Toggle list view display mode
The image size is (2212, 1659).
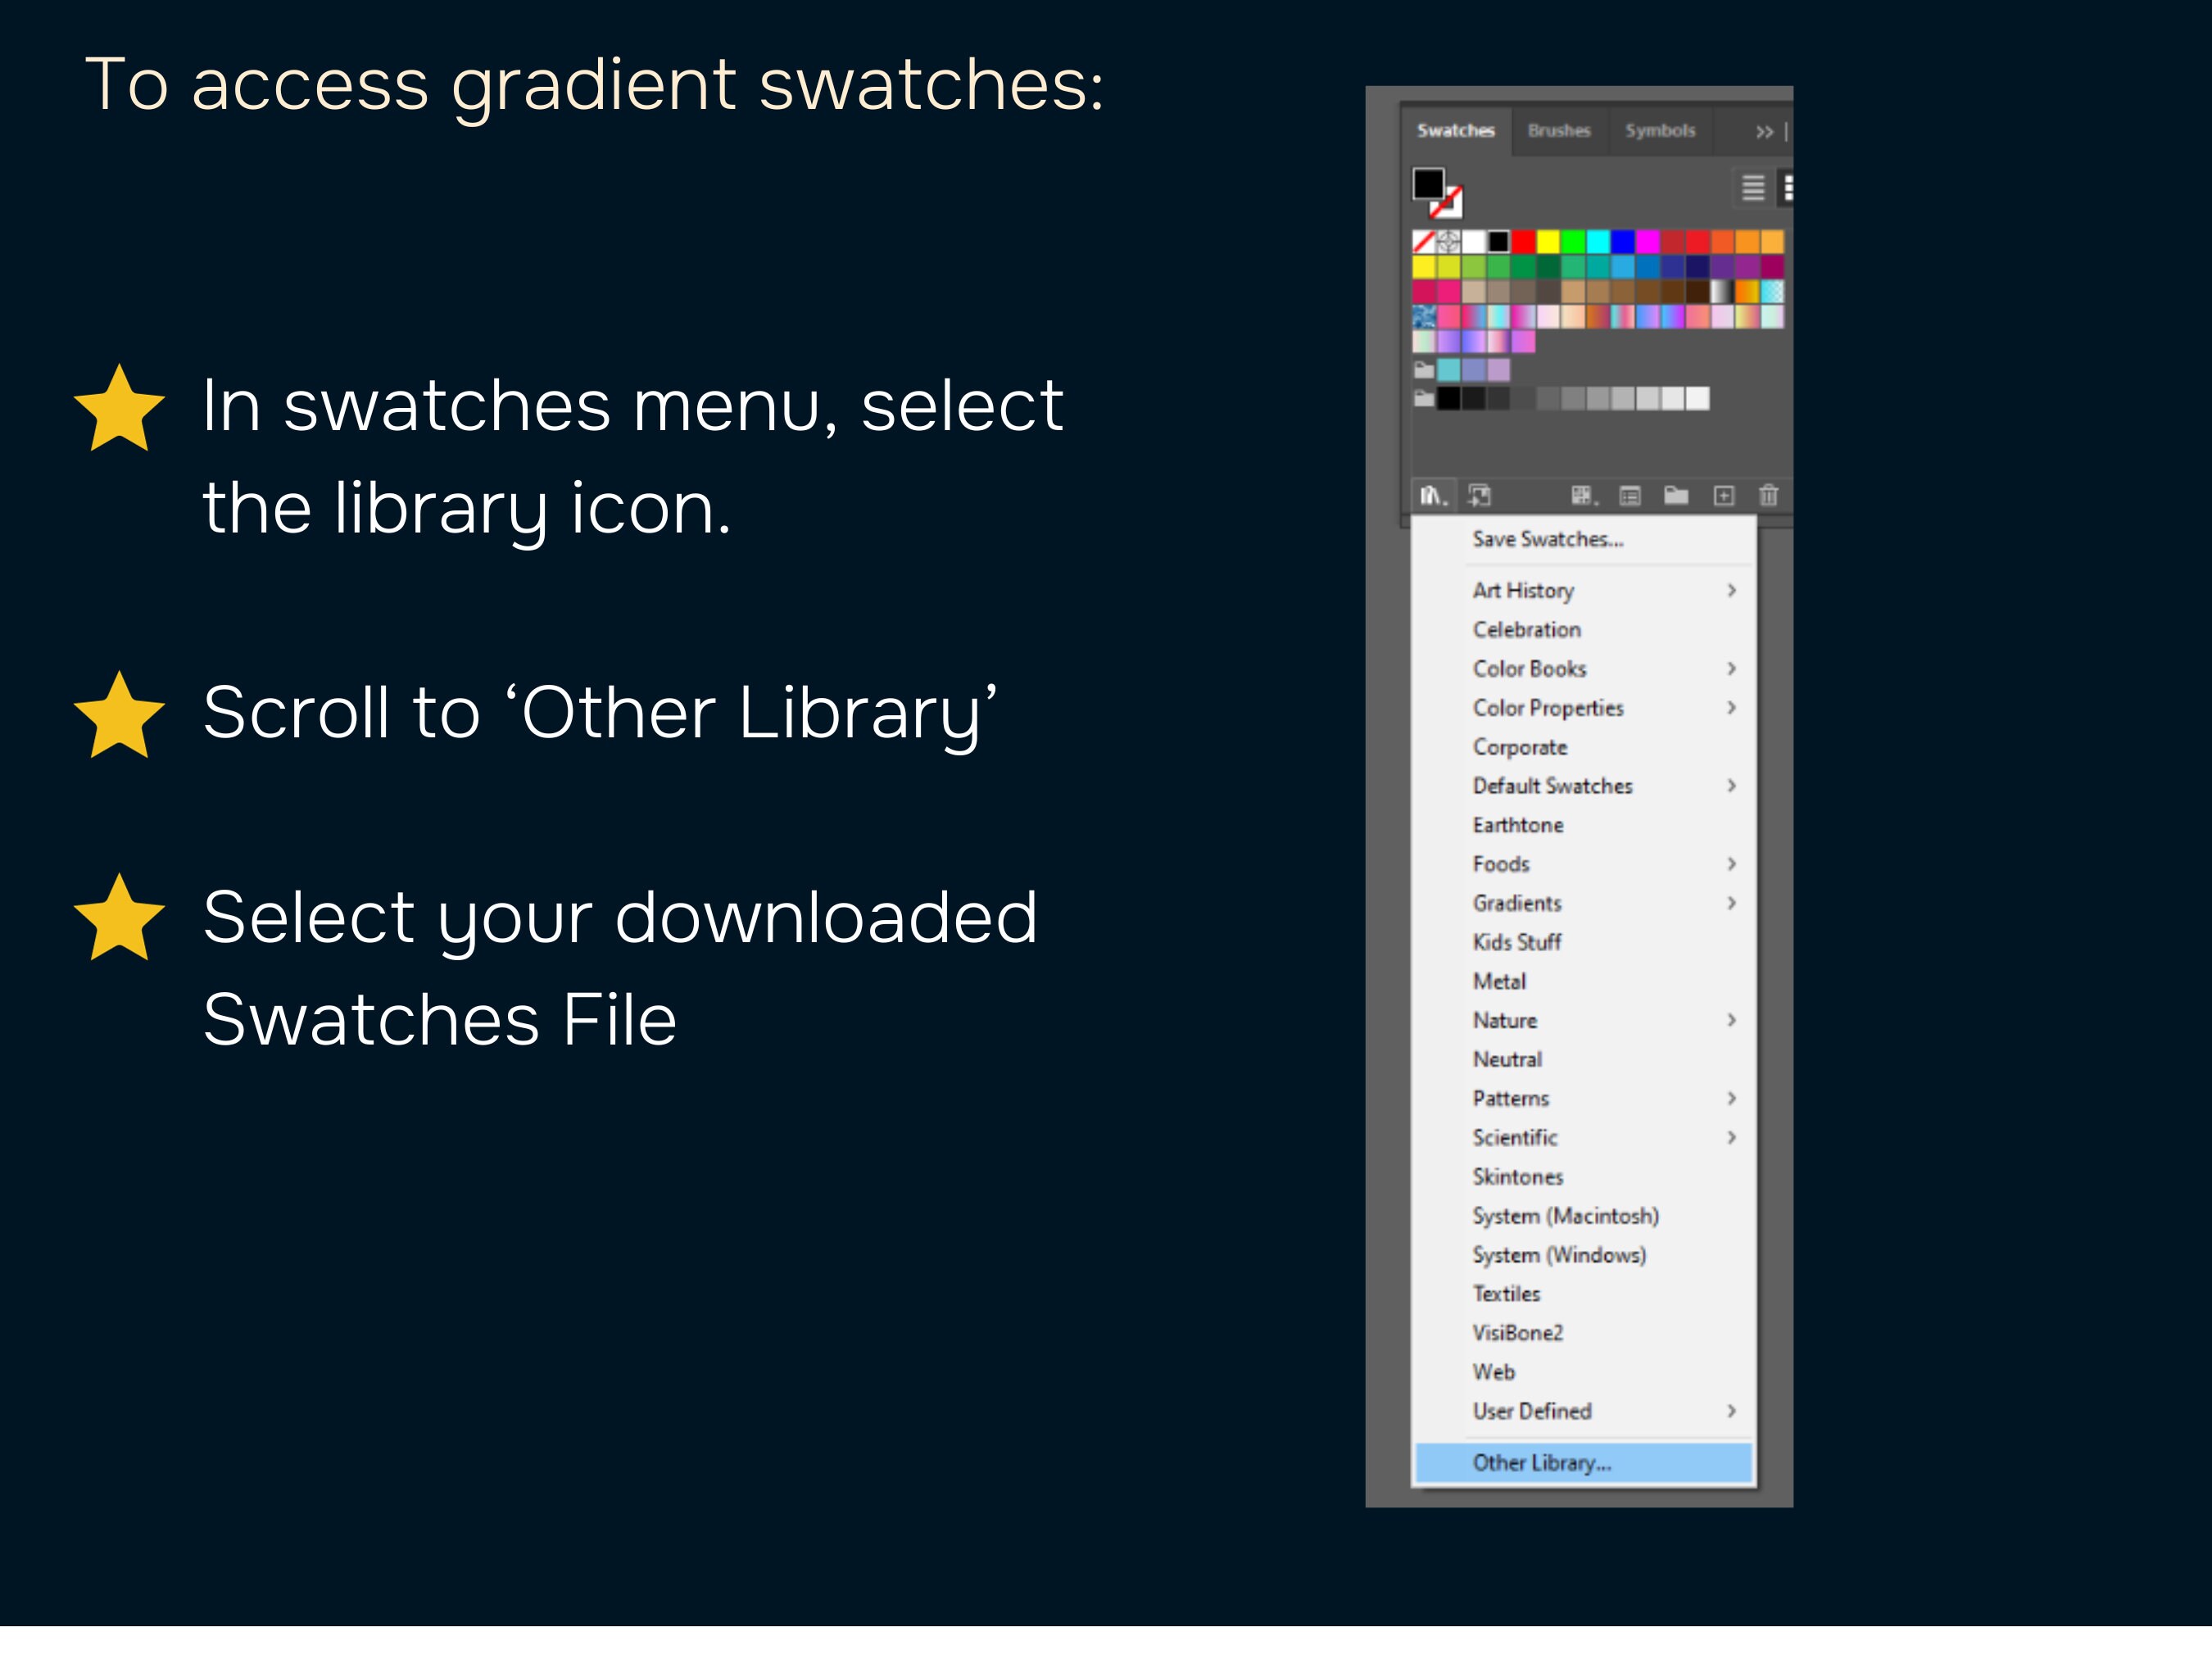(1752, 187)
